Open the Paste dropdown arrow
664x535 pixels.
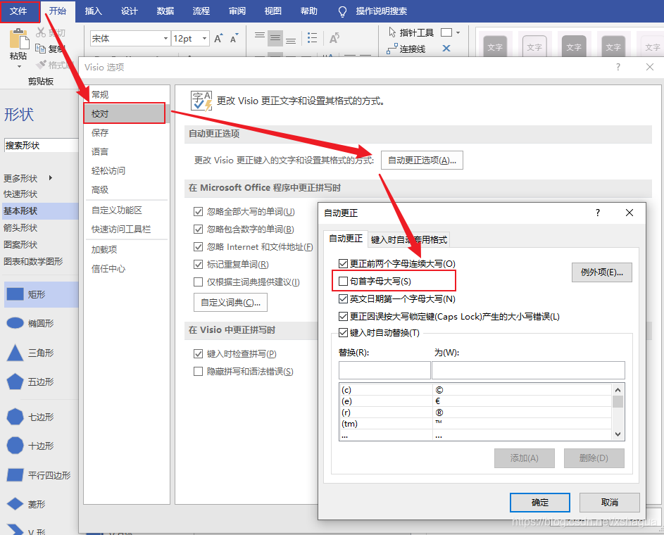pyautogui.click(x=18, y=66)
